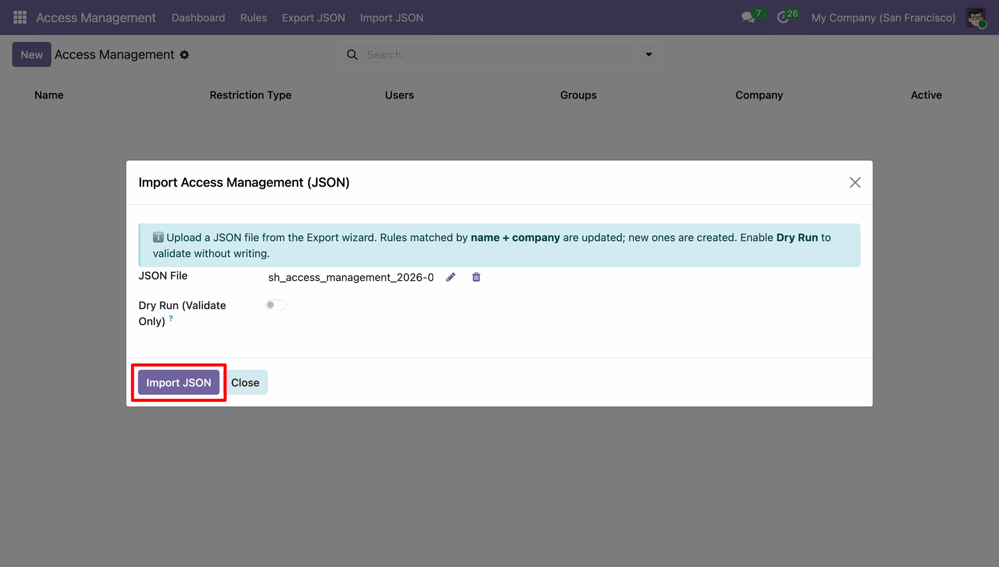This screenshot has width=999, height=567.
Task: Click into the Search field
Action: point(499,55)
